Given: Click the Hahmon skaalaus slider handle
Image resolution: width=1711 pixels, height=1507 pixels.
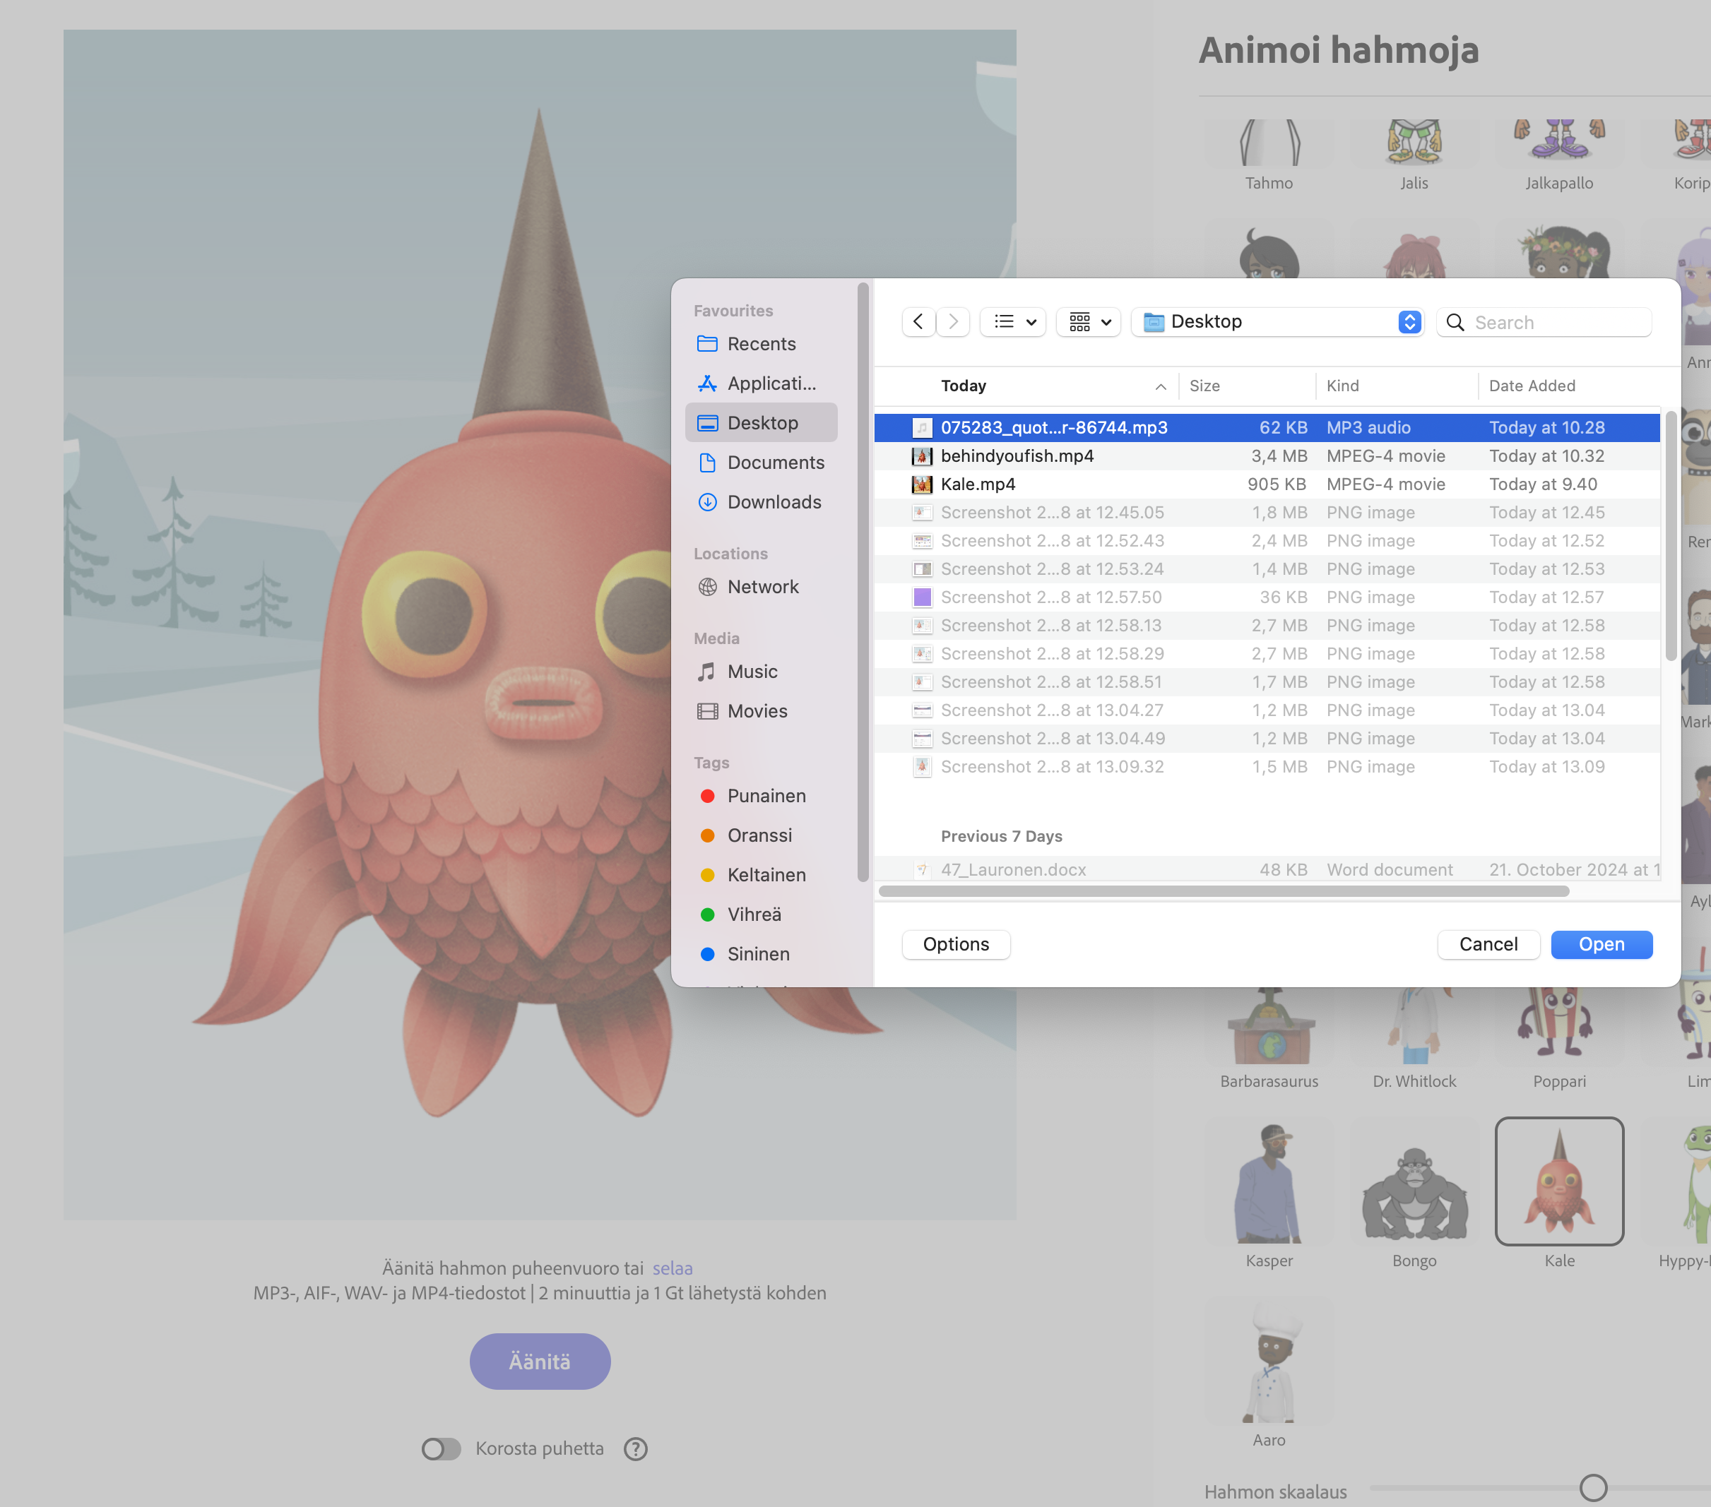Looking at the screenshot, I should pyautogui.click(x=1592, y=1488).
